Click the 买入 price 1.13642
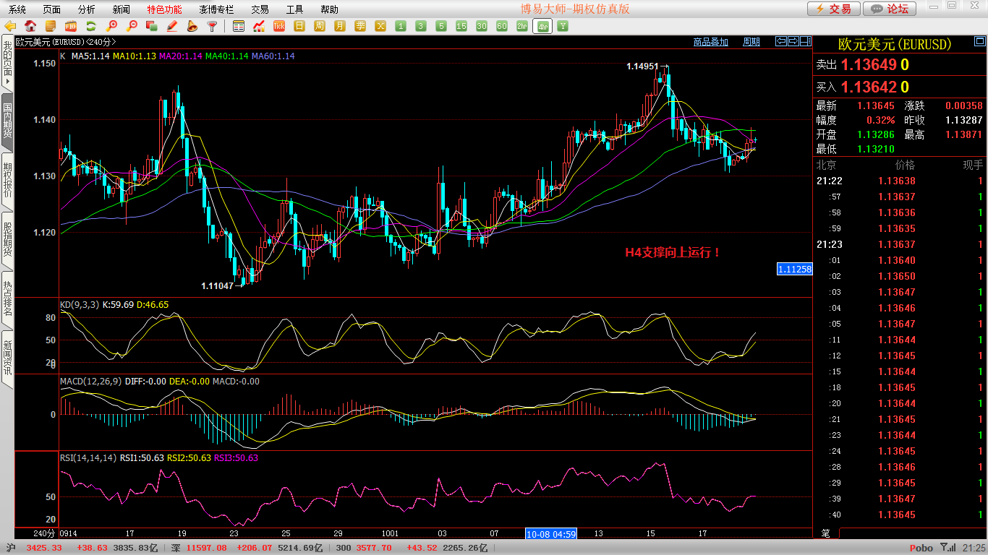The height and width of the screenshot is (555, 988). (869, 87)
